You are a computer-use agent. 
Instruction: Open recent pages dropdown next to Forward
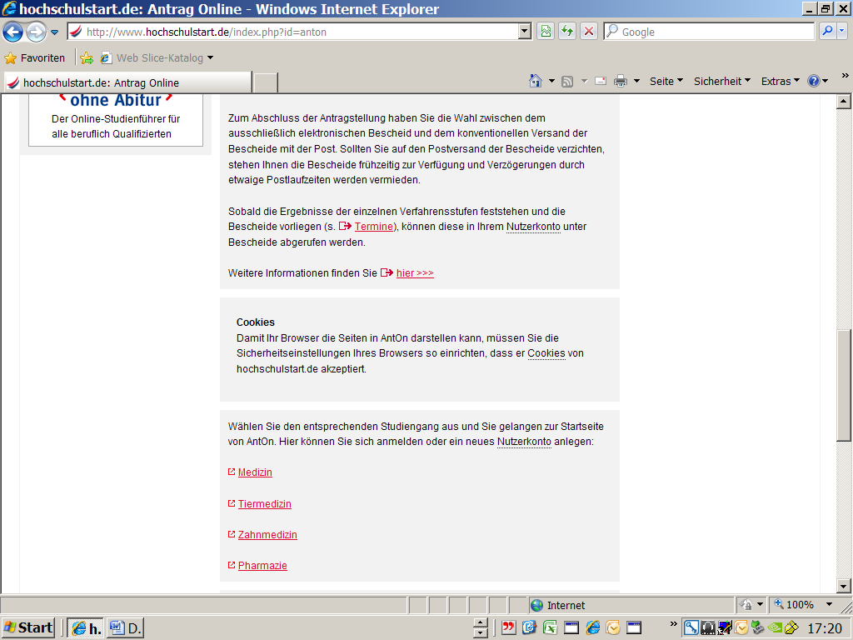54,32
